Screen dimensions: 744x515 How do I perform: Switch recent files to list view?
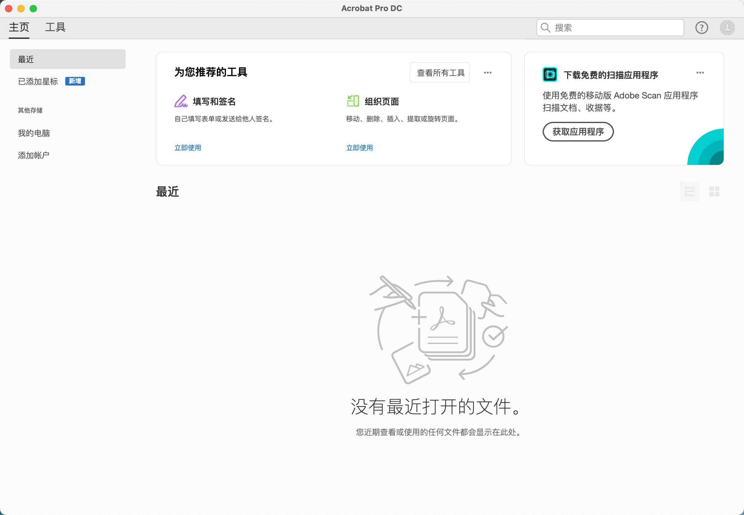689,191
